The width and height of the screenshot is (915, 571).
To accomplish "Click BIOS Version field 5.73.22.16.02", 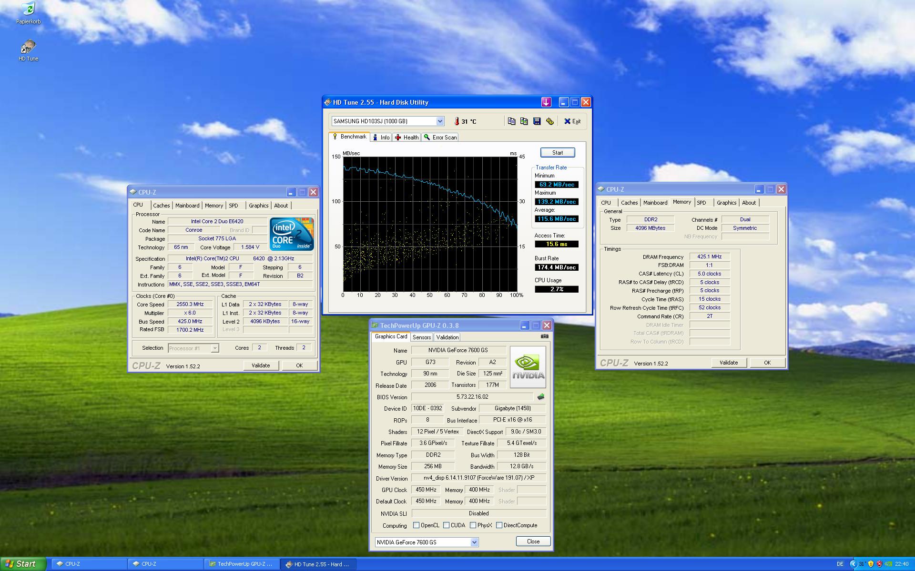I will (472, 397).
